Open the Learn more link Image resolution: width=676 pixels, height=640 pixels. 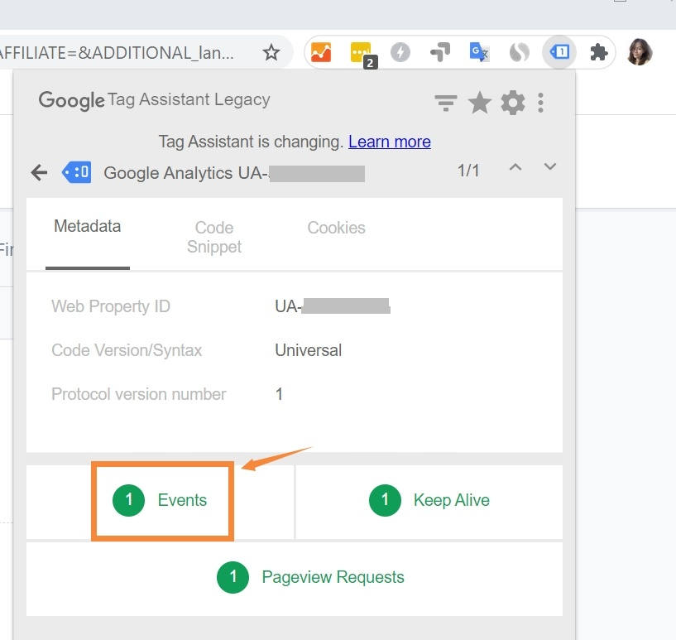click(389, 142)
